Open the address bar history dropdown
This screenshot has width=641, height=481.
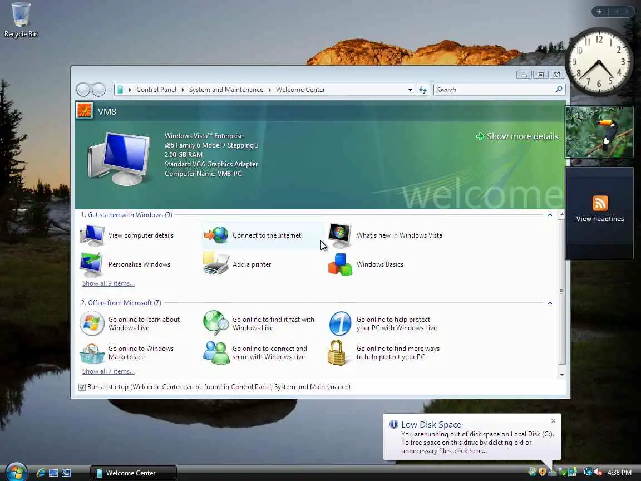[410, 90]
